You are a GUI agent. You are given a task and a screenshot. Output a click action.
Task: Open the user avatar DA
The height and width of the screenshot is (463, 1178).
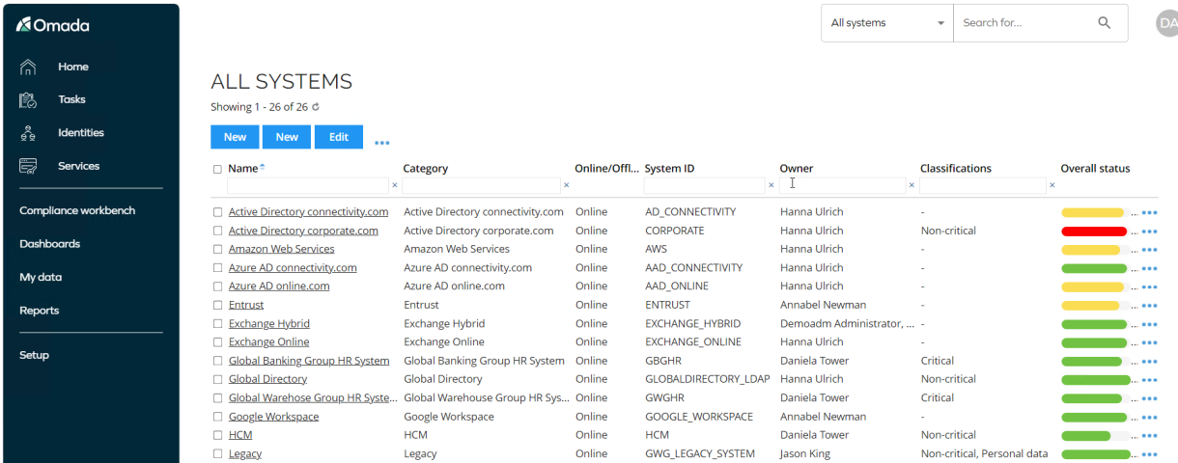point(1166,23)
